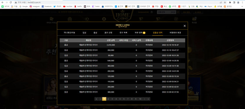Screen dimensions: 245x109
Task: Open the Netflix bookmark
Action: pyautogui.click(x=78, y=6)
